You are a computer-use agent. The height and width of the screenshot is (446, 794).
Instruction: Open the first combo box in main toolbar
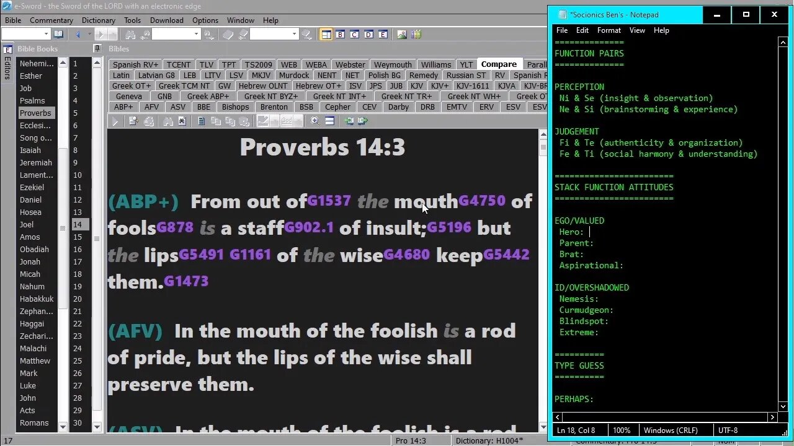pos(25,34)
